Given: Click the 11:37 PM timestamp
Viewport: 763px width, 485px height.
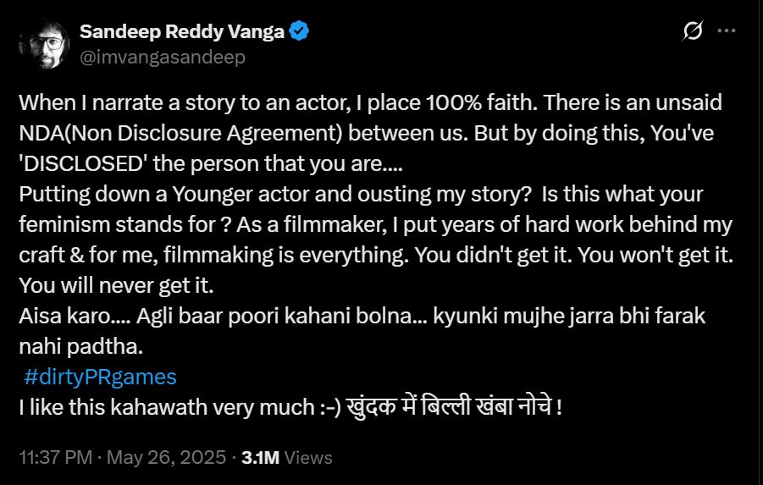Looking at the screenshot, I should 56,458.
